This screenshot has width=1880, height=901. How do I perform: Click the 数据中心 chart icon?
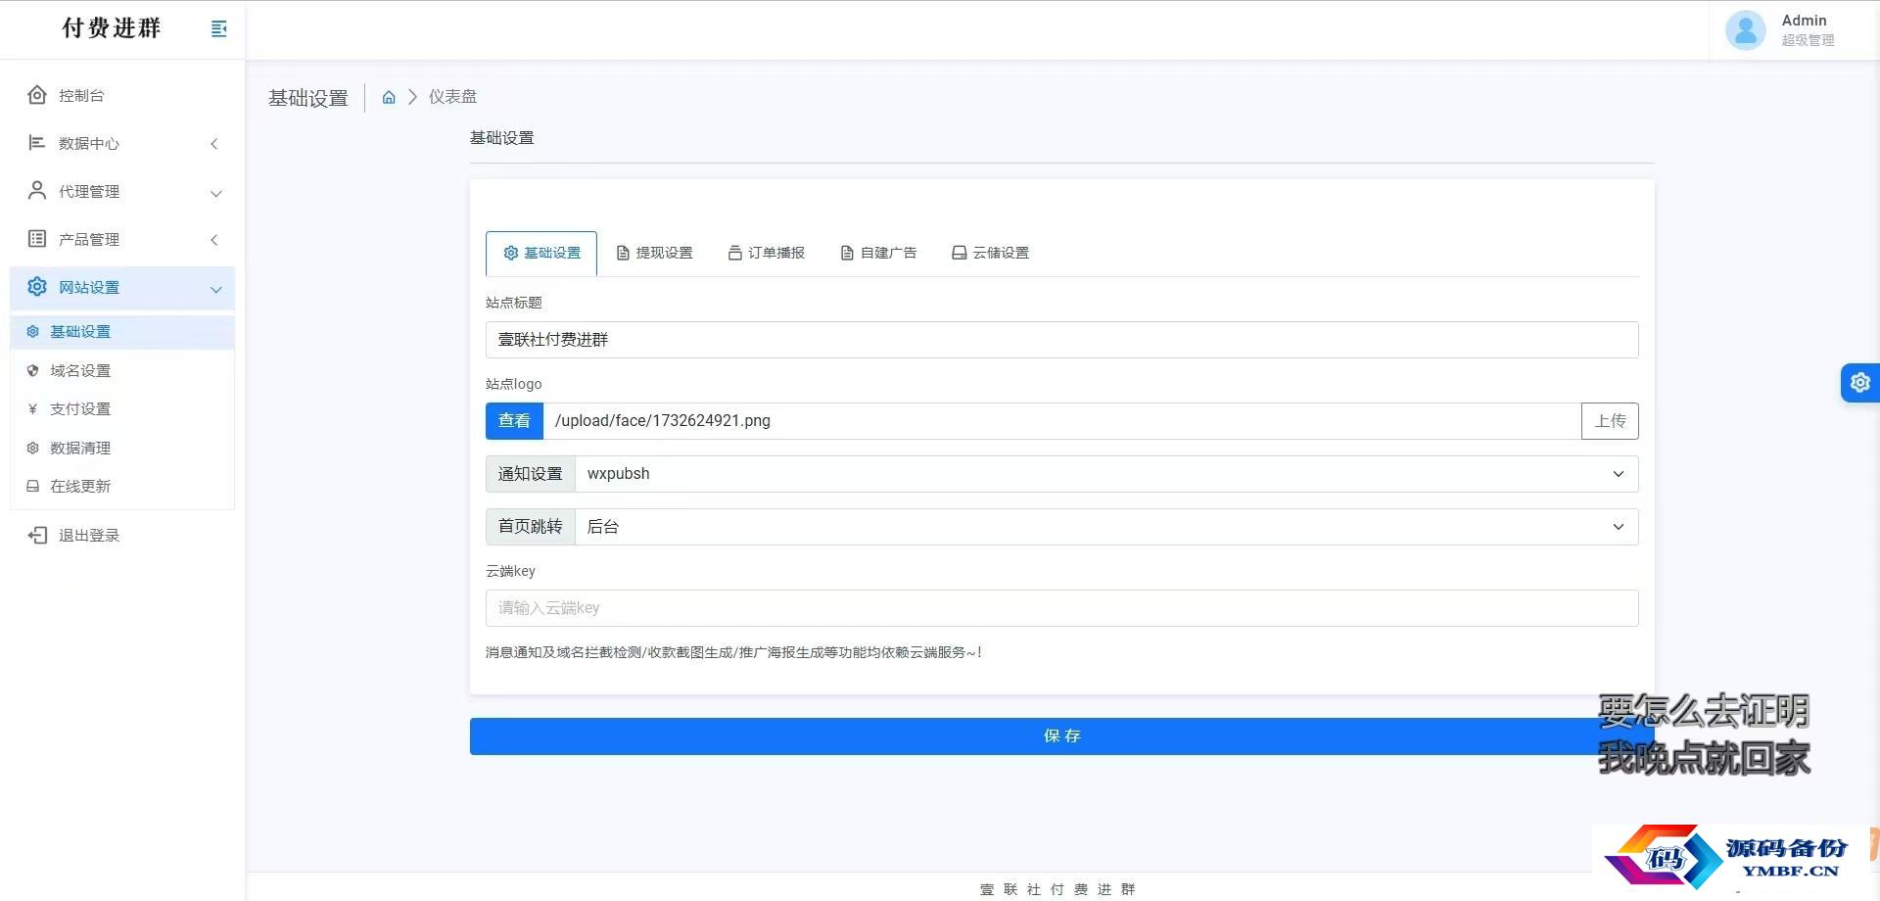(x=37, y=143)
